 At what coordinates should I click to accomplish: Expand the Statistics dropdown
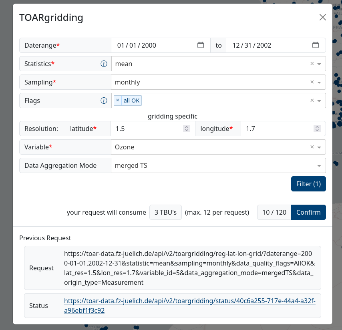[319, 64]
